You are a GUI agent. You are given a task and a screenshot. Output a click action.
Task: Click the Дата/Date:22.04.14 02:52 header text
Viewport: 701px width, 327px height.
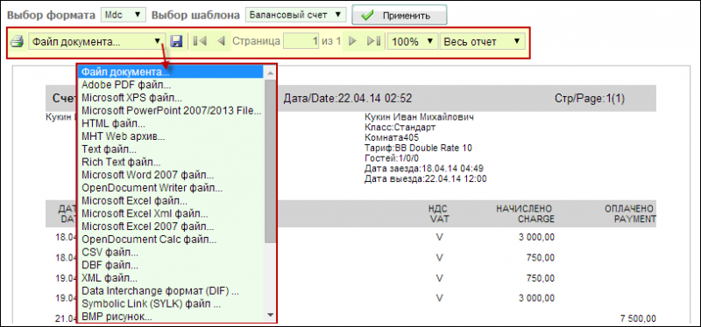pos(348,99)
